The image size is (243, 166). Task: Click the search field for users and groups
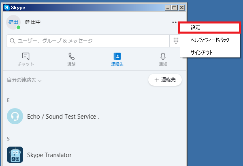(88, 41)
